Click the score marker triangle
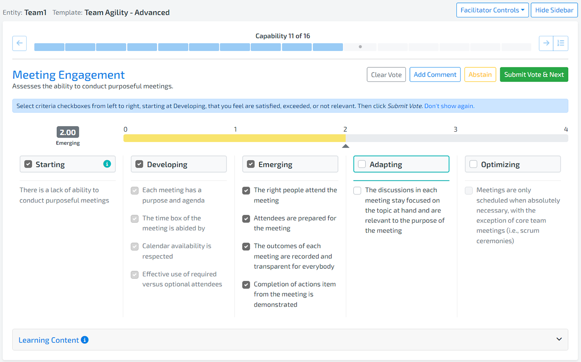This screenshot has height=362, width=581. tap(345, 146)
